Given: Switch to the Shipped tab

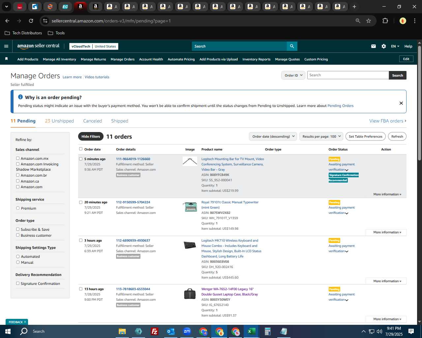Looking at the screenshot, I should click(120, 121).
